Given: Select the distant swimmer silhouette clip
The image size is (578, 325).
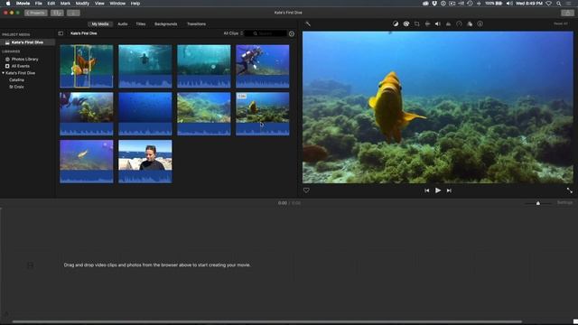Looking at the screenshot, I should (x=145, y=66).
